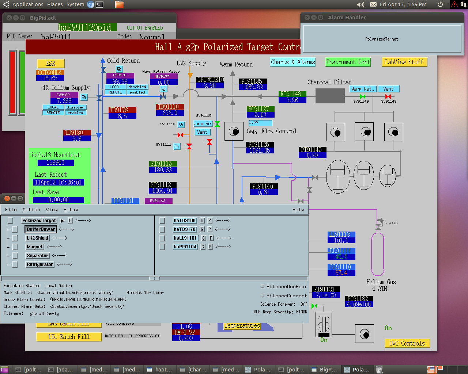Click the green SV91115 valve symbol

coord(217,124)
